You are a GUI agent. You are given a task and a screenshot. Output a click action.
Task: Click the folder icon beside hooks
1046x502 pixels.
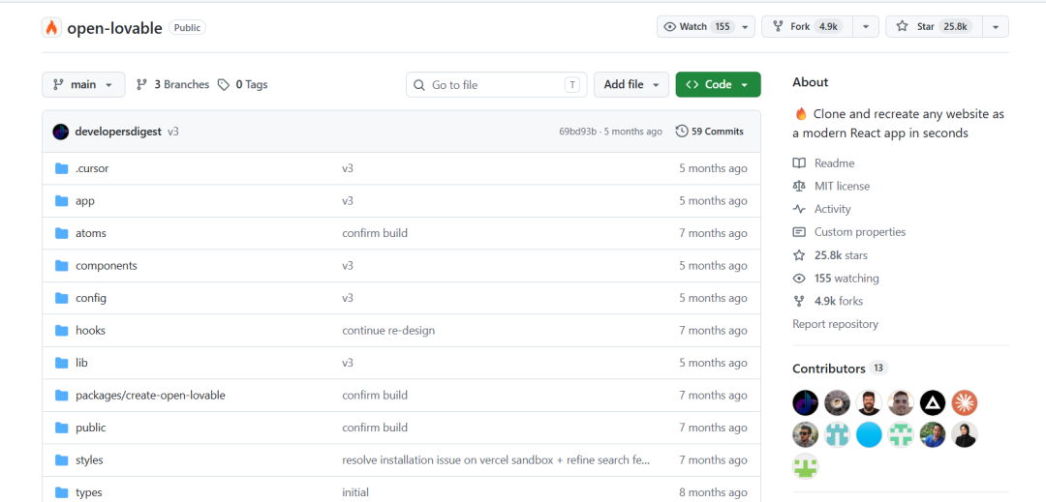click(x=62, y=330)
